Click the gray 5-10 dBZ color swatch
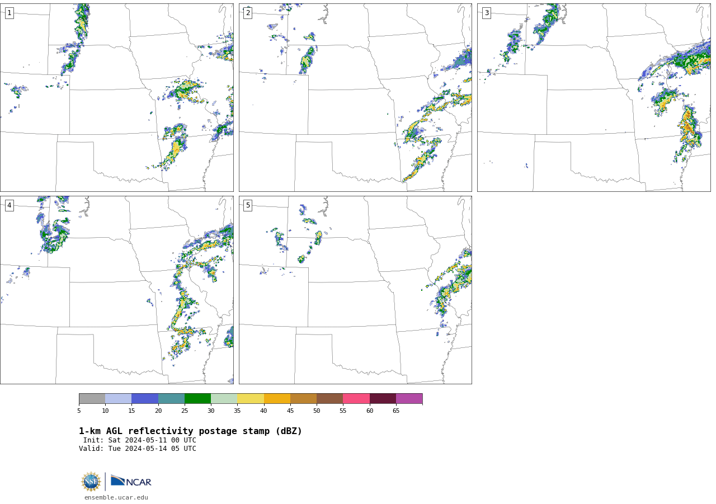 (x=92, y=399)
